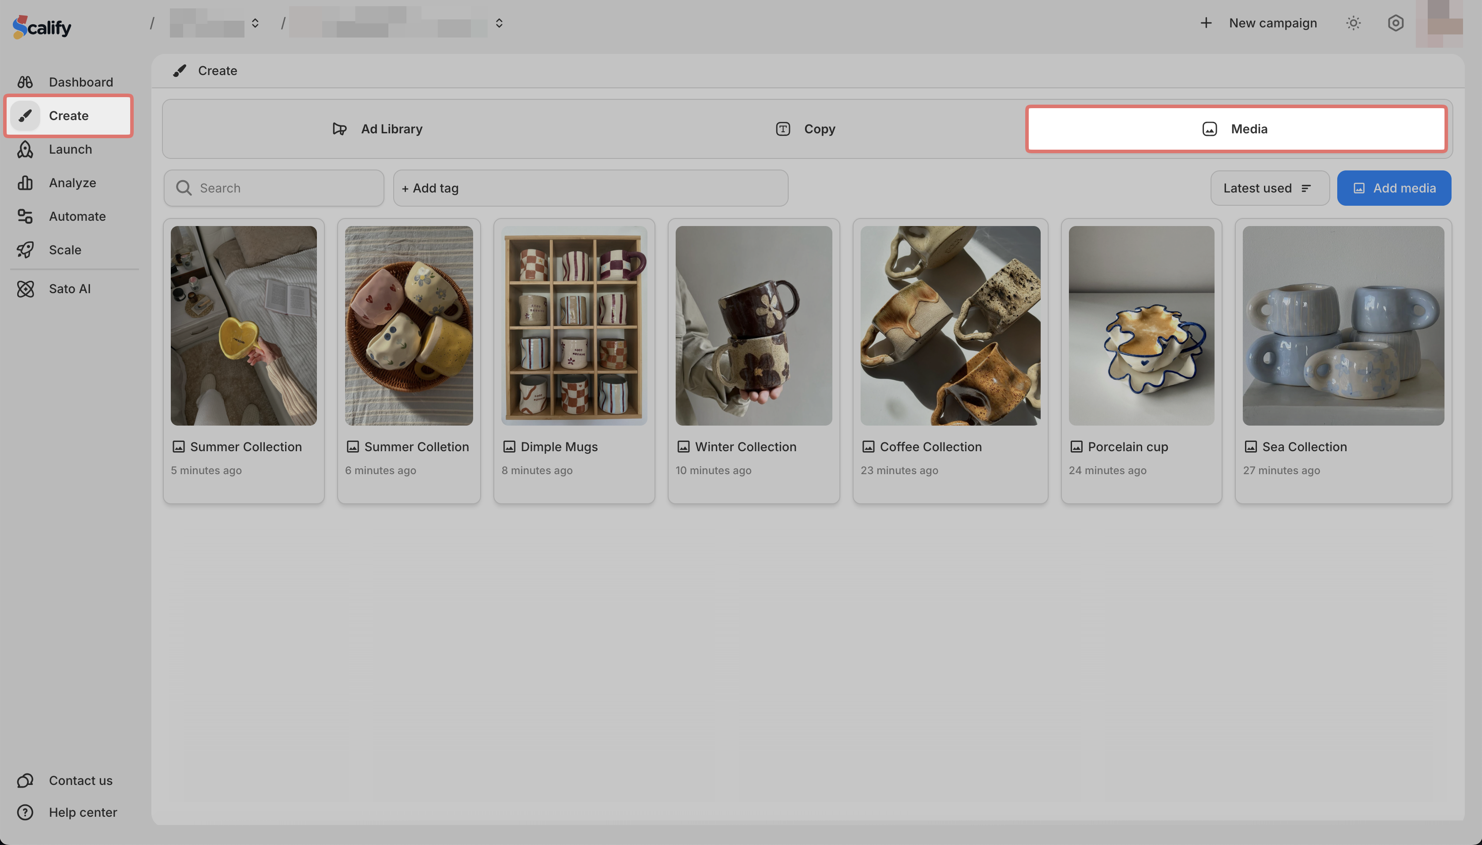Expand the second breadcrumb account selector
Image resolution: width=1482 pixels, height=845 pixels.
[499, 23]
